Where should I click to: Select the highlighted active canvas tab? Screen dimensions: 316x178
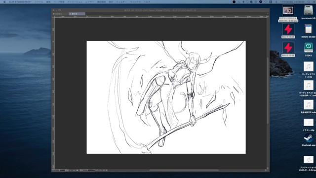[x=77, y=14]
